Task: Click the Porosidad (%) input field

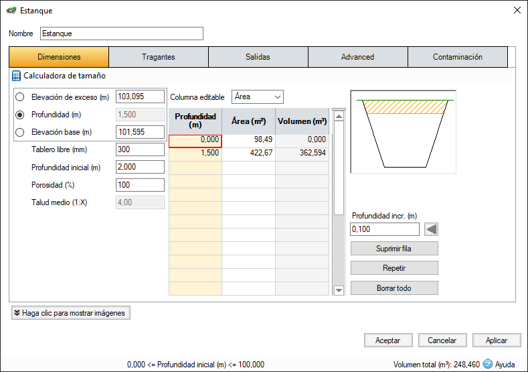Action: pos(140,185)
